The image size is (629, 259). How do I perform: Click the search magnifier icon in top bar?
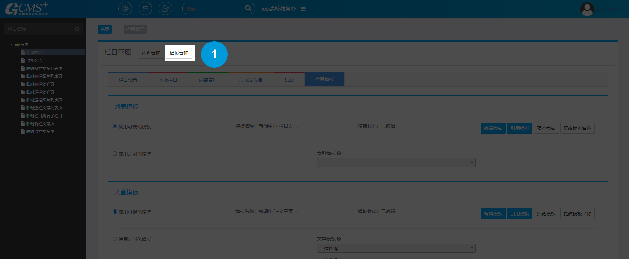click(x=248, y=8)
